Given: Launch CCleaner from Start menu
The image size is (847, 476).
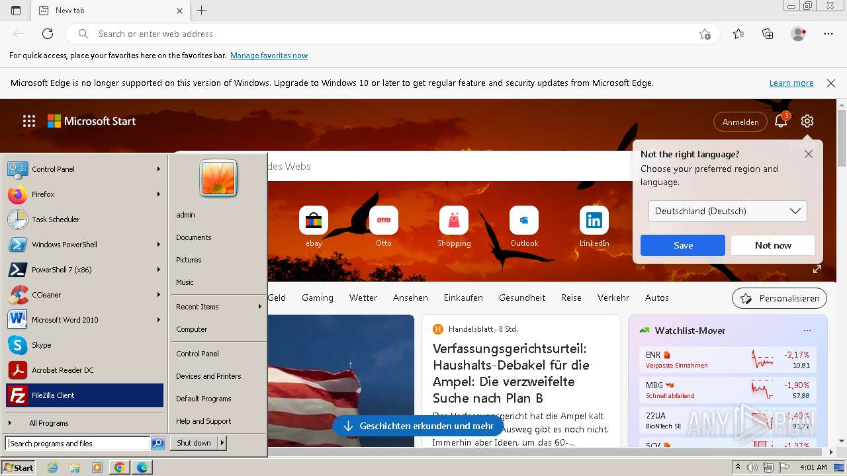Looking at the screenshot, I should [84, 295].
